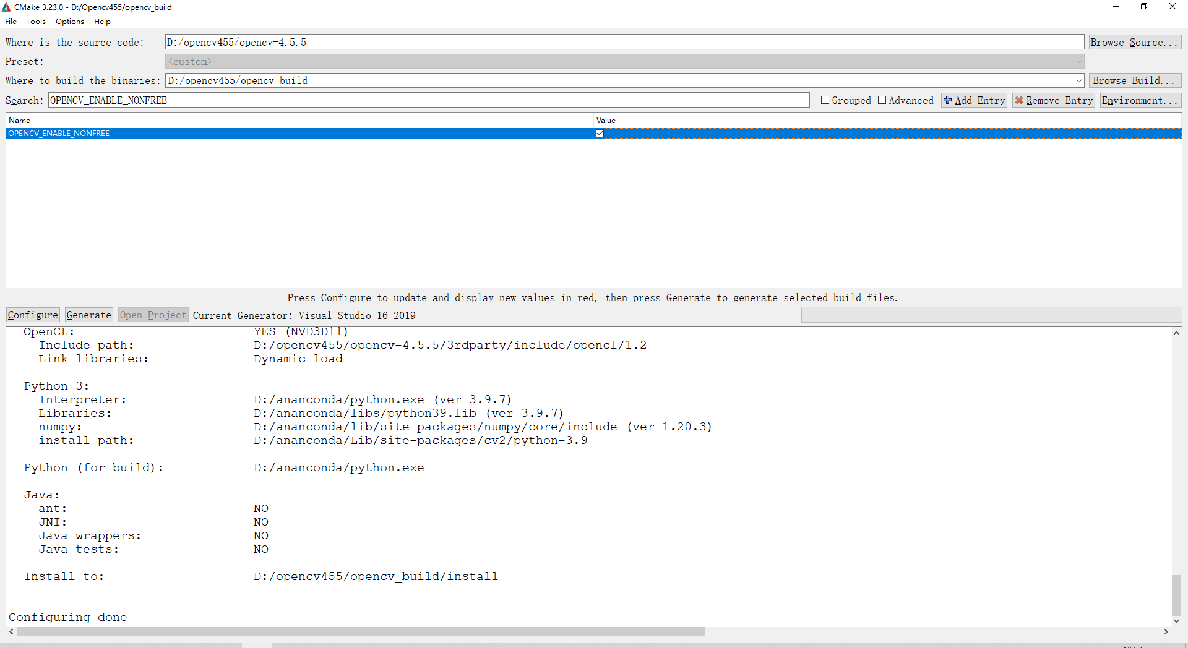The image size is (1188, 648).
Task: Open the Preset dropdown
Action: tap(624, 61)
